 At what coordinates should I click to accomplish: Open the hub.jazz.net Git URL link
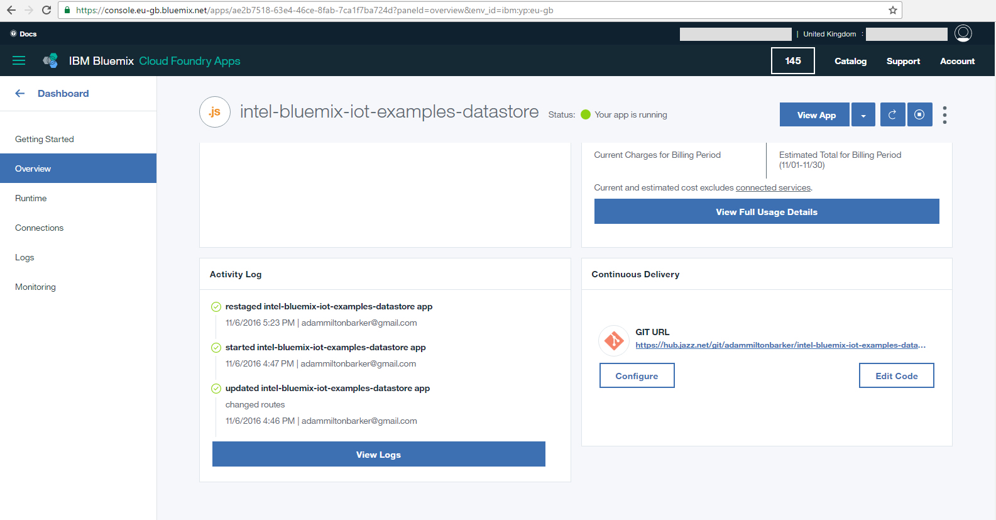[780, 345]
